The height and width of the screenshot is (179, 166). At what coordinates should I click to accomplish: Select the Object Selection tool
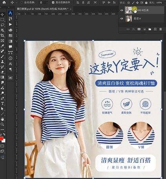[x=2, y=30]
